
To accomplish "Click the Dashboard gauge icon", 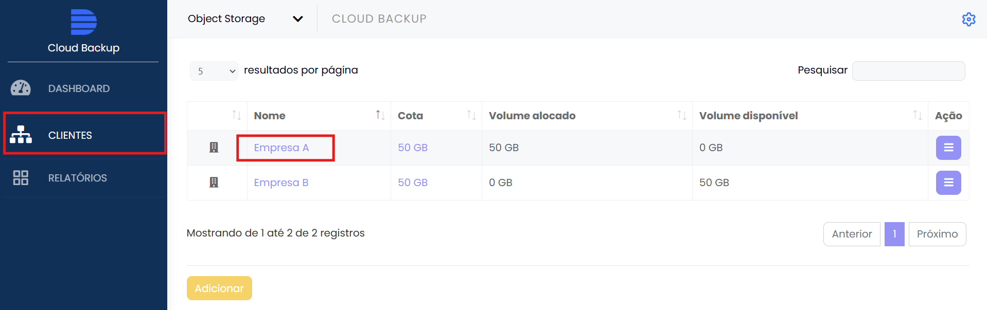I will point(21,88).
